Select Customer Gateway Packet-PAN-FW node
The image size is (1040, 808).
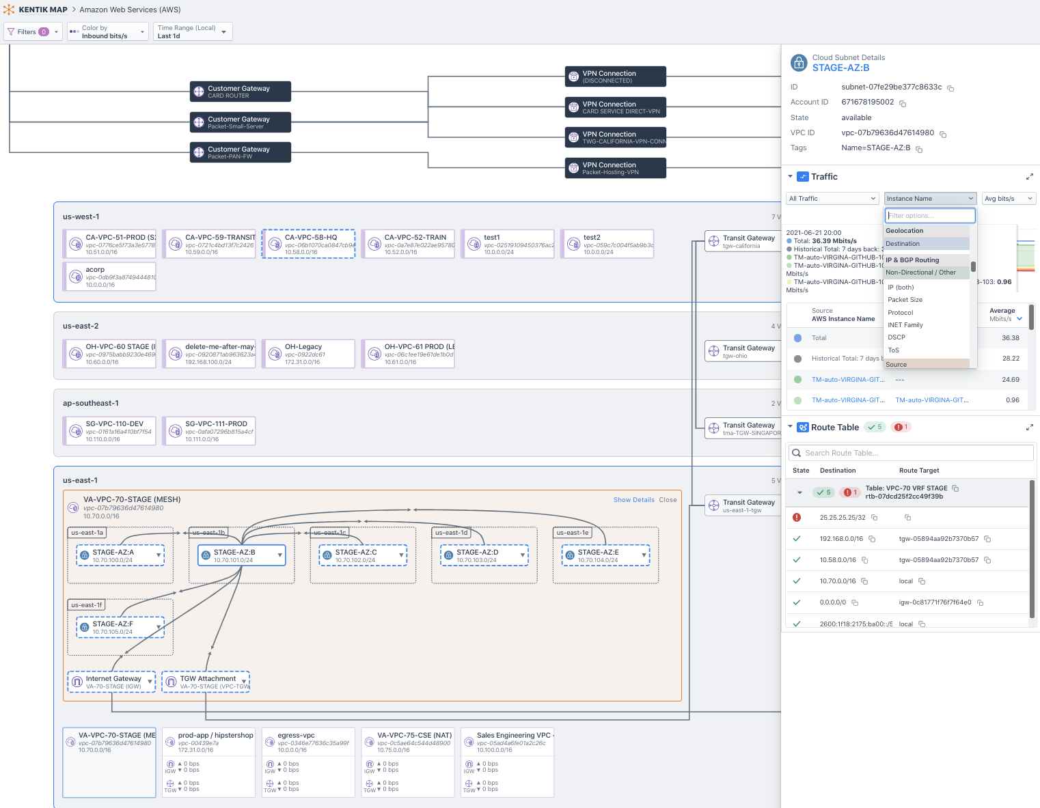coord(241,152)
